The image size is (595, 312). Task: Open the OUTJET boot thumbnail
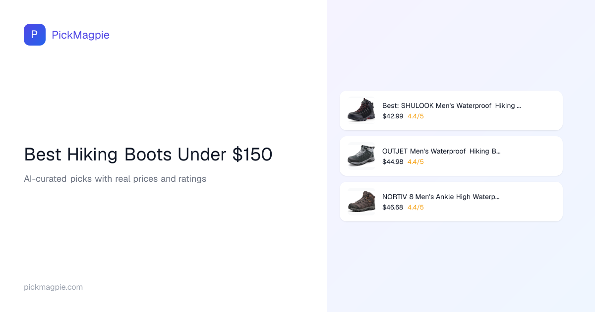pyautogui.click(x=361, y=156)
